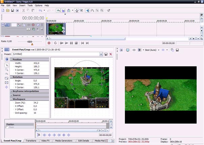
Task: Click the Loop Playback button
Action: click(x=55, y=43)
